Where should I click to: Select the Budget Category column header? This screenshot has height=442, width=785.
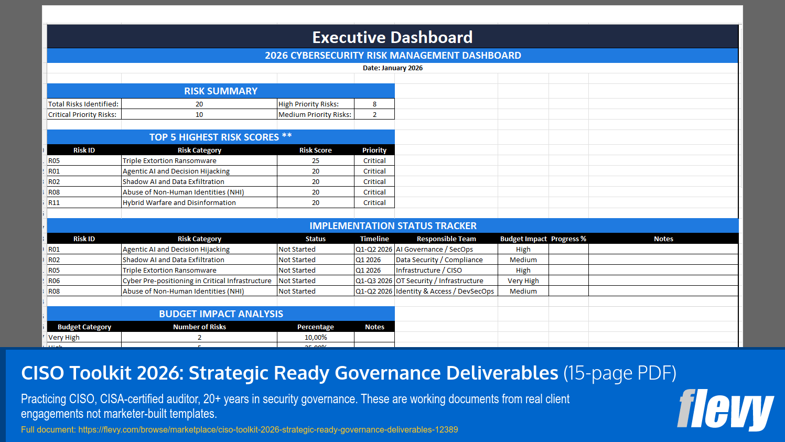click(84, 327)
